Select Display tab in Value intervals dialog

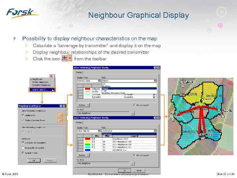click(x=78, y=122)
